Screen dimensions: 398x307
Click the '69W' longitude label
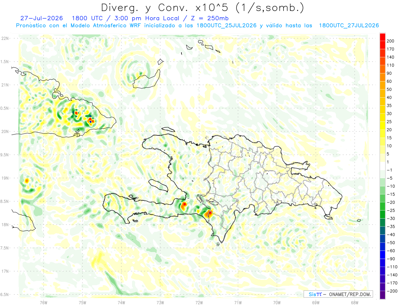coord(316,303)
